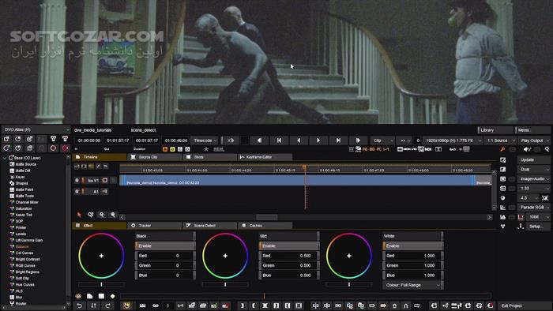Open the Caches tab

(265, 226)
